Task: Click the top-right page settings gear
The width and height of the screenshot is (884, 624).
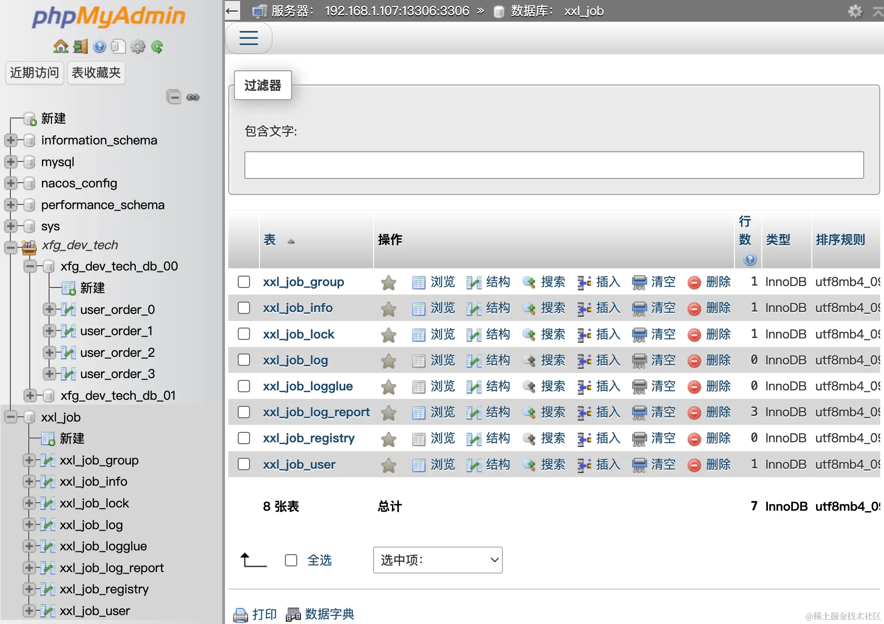Action: point(855,11)
